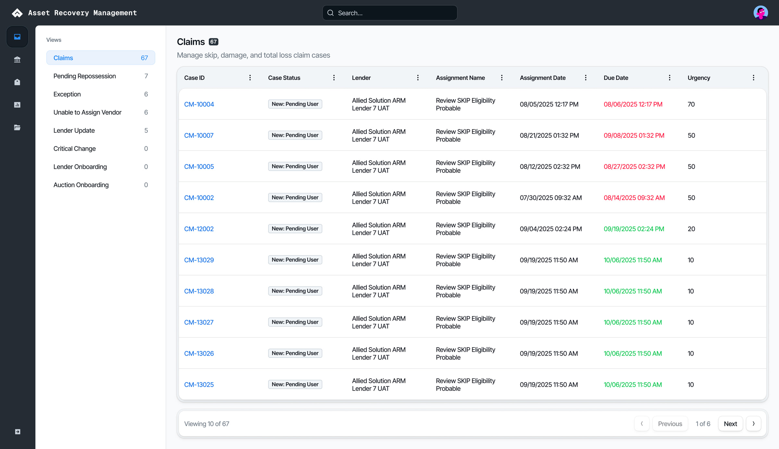Click the search magnifier icon
This screenshot has width=779, height=449.
click(x=330, y=13)
